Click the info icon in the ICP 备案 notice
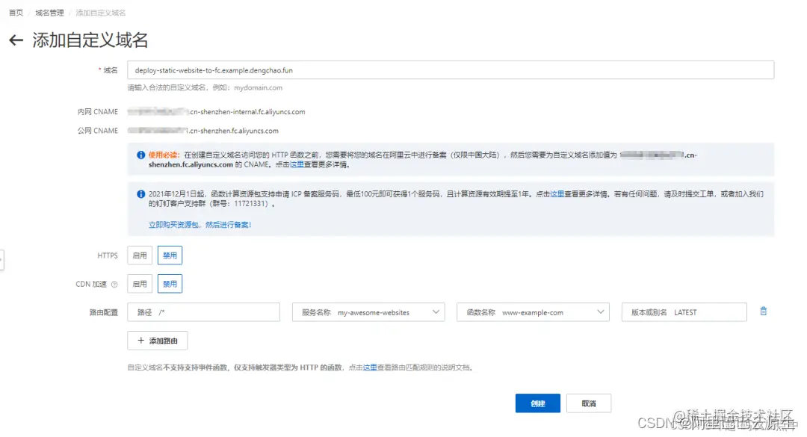Image resolution: width=807 pixels, height=437 pixels. coord(142,193)
